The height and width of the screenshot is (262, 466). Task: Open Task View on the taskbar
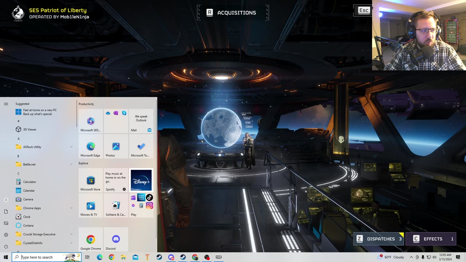pos(87,257)
